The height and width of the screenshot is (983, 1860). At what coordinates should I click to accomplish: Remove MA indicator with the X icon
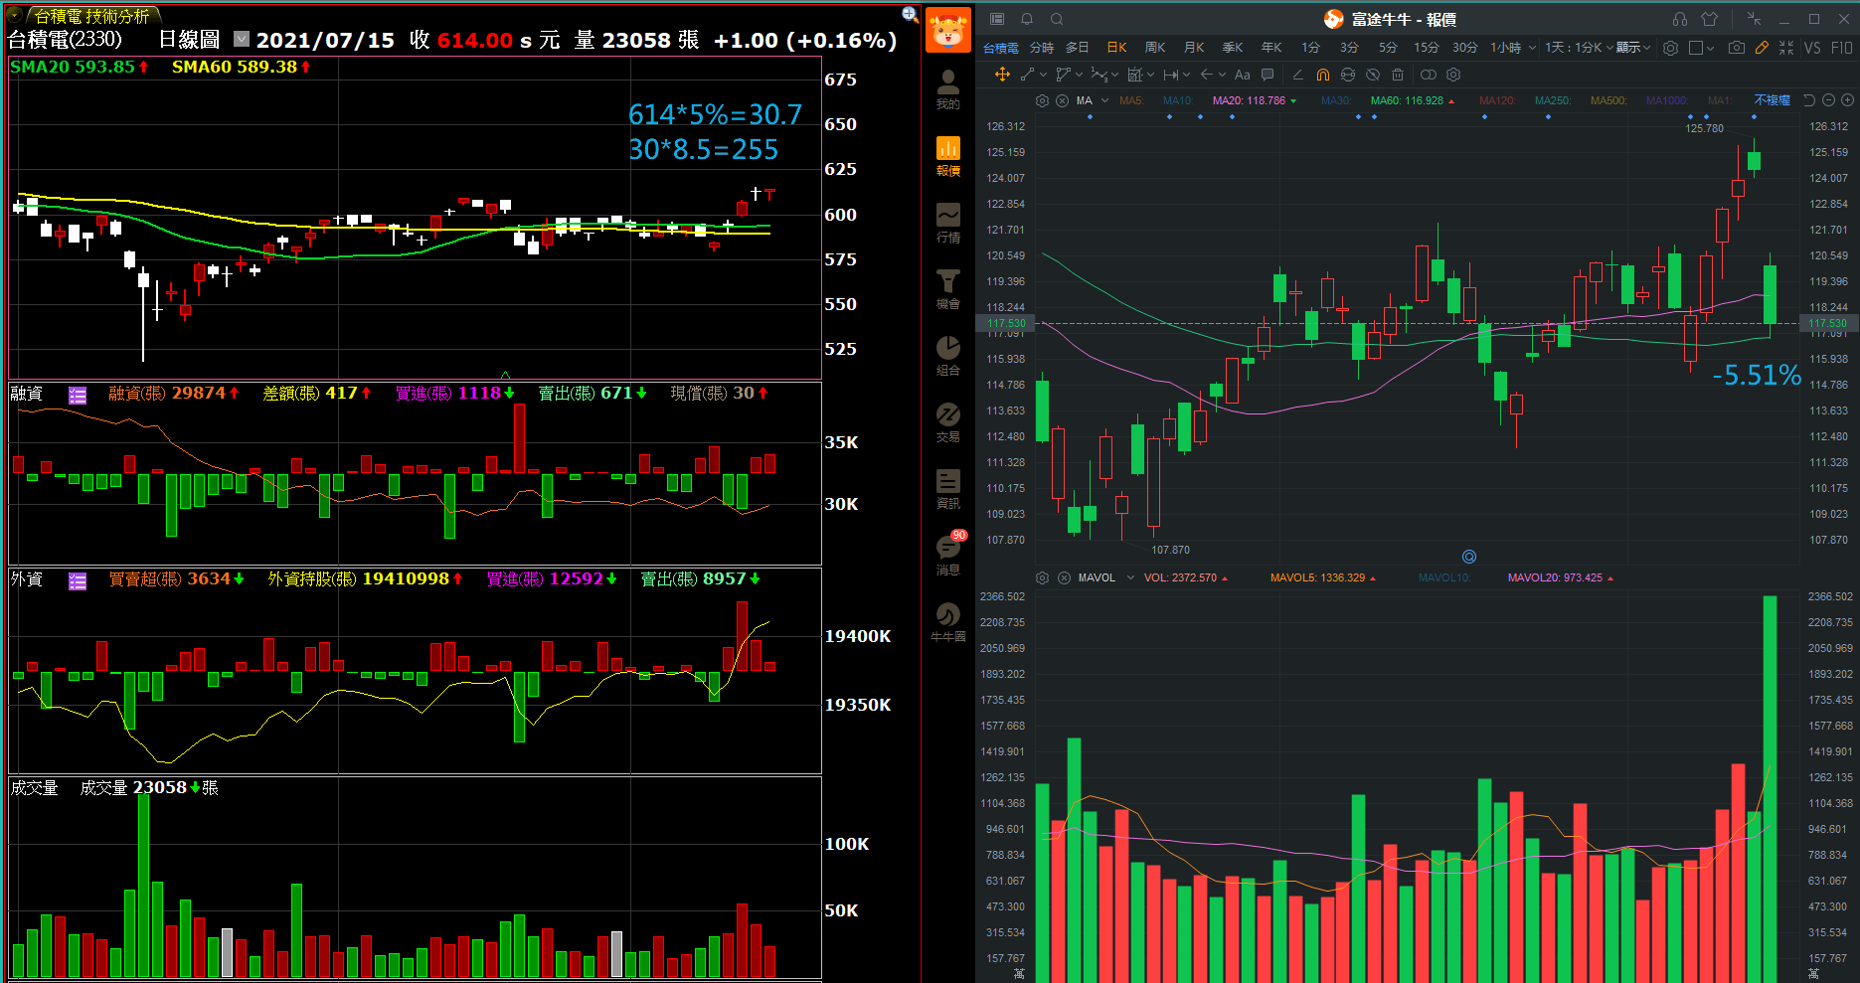tap(1062, 100)
